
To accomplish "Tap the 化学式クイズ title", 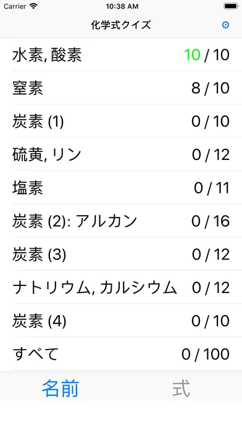I will [x=121, y=25].
